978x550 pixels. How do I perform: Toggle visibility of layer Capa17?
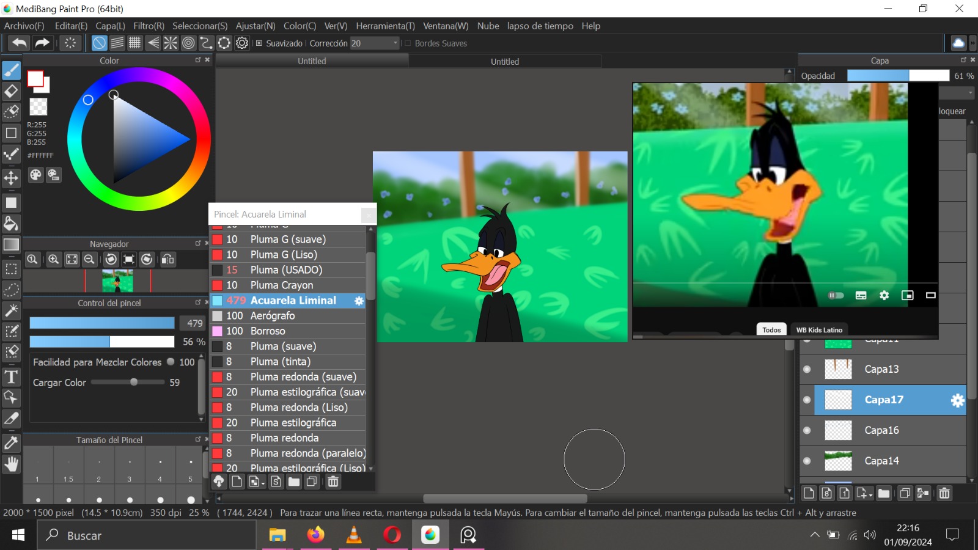pyautogui.click(x=807, y=400)
